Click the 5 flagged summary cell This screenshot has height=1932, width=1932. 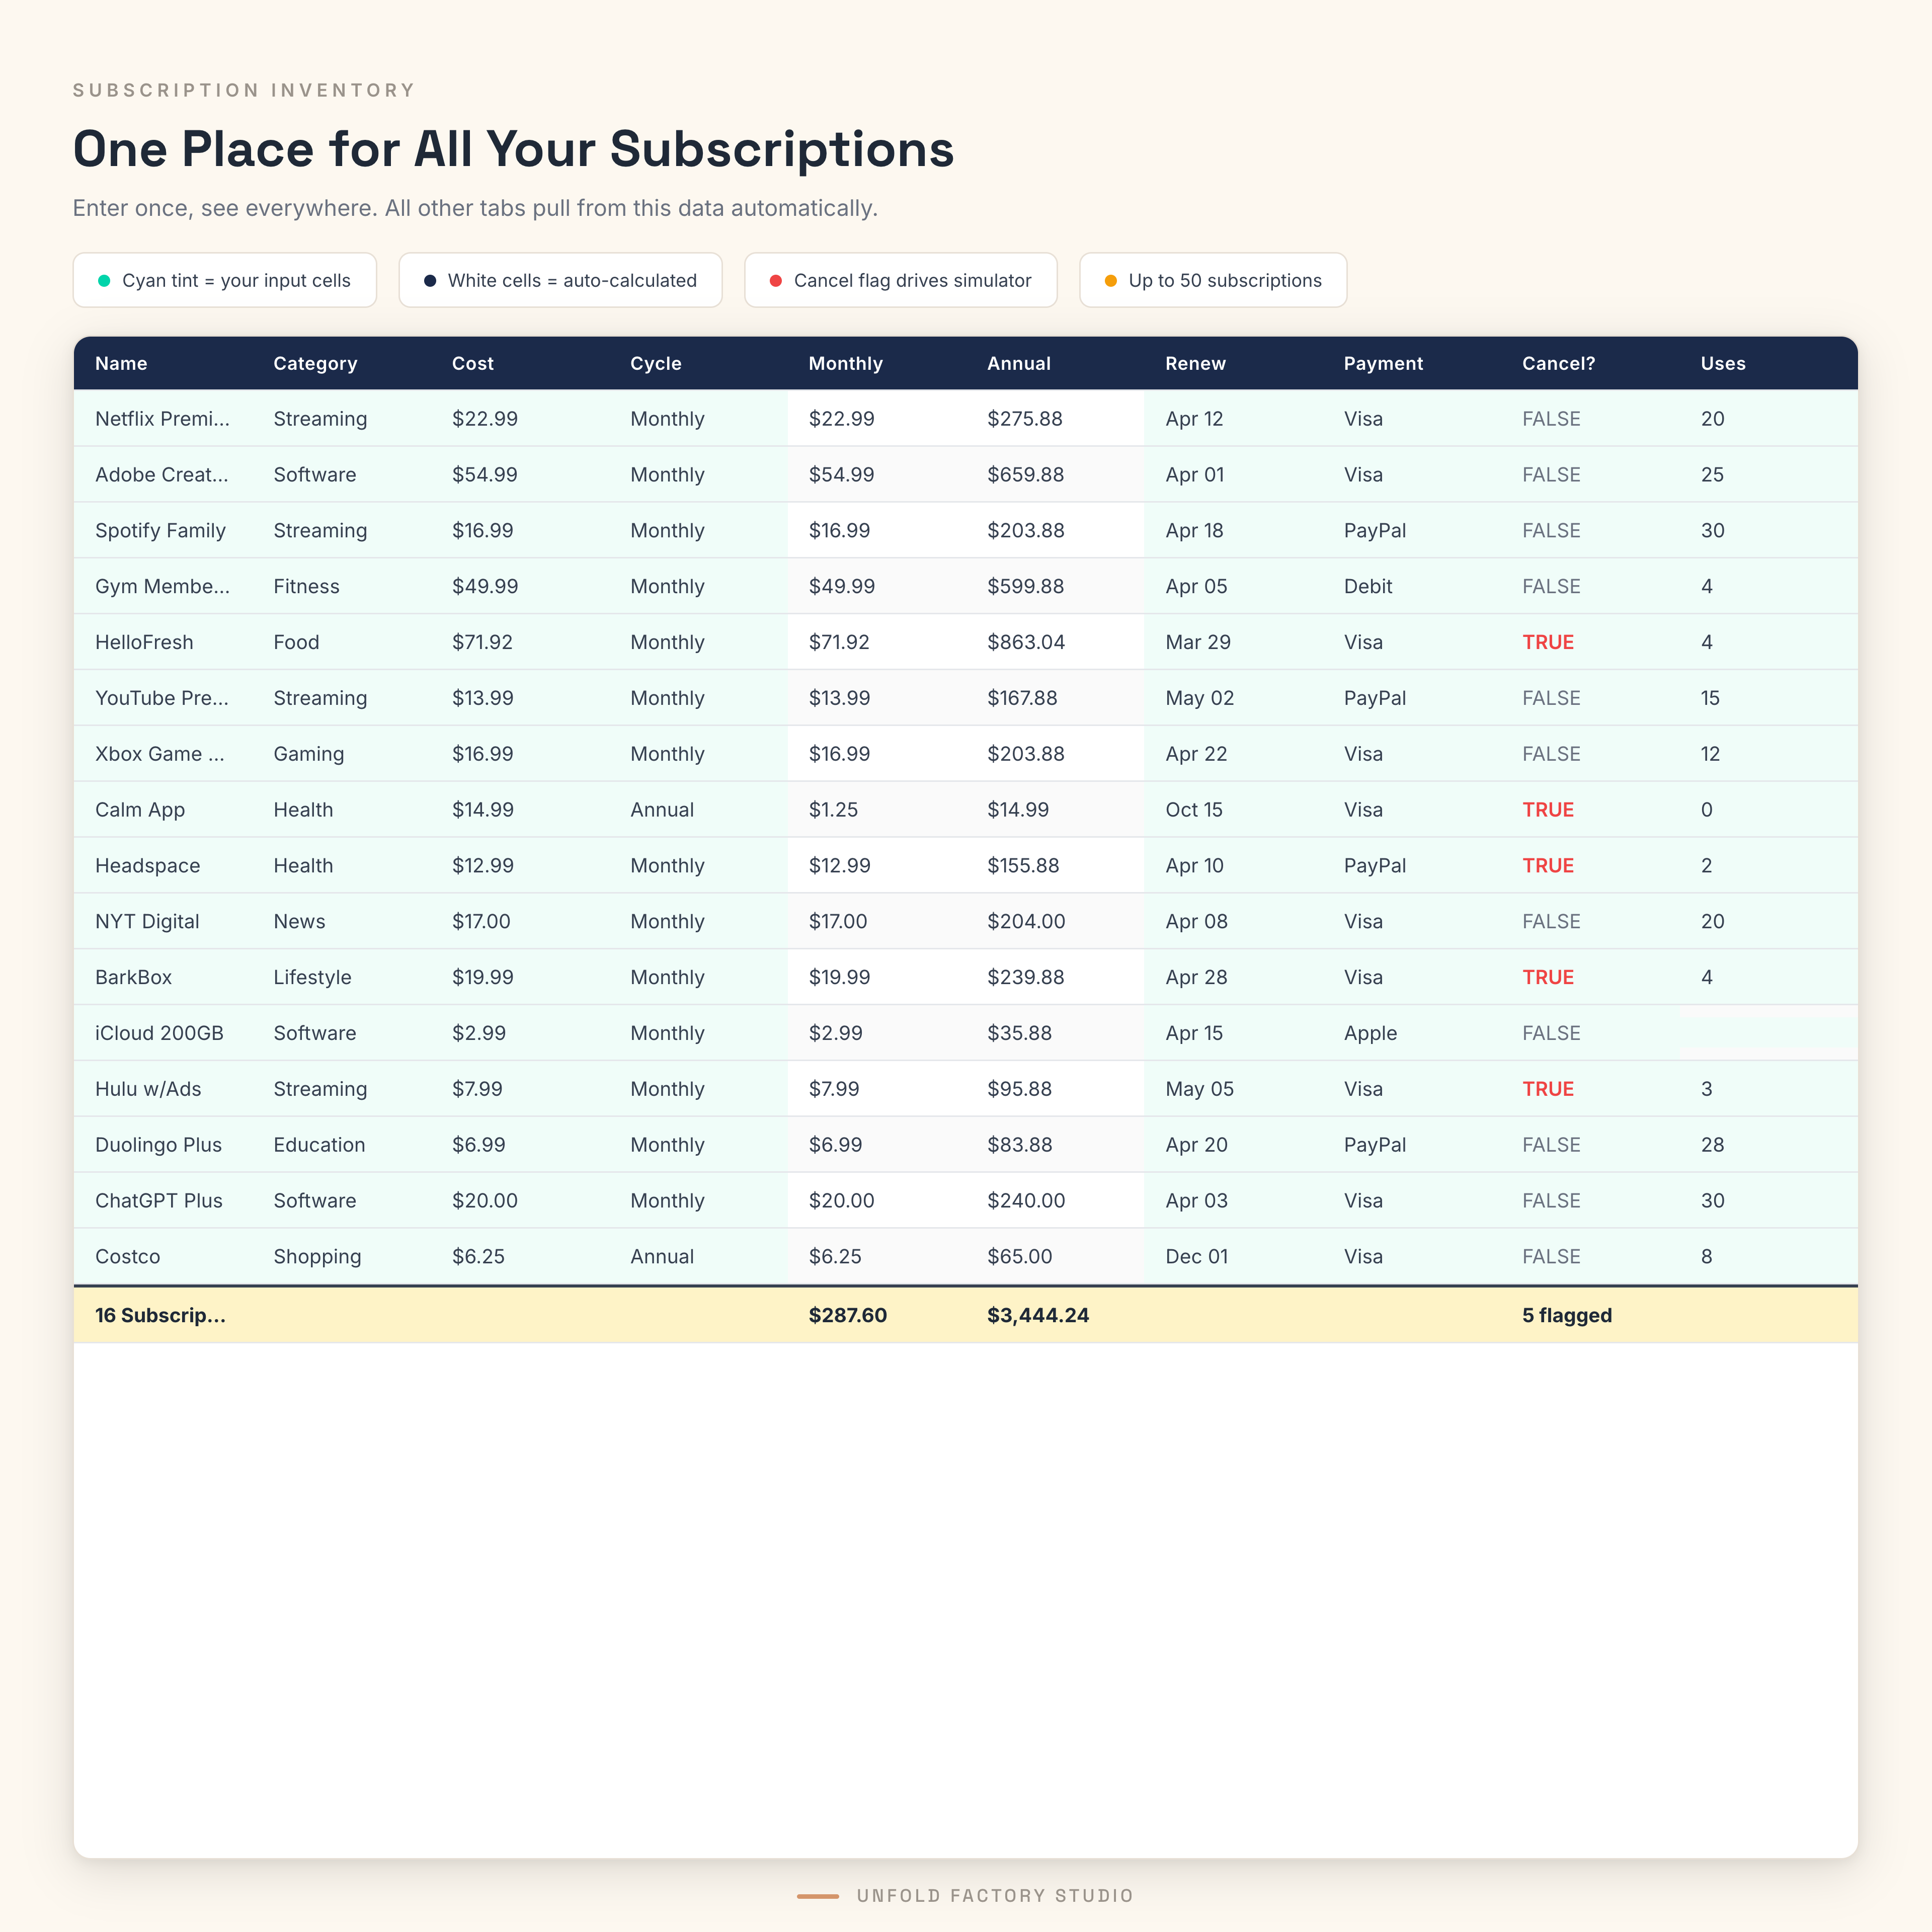tap(1566, 1316)
